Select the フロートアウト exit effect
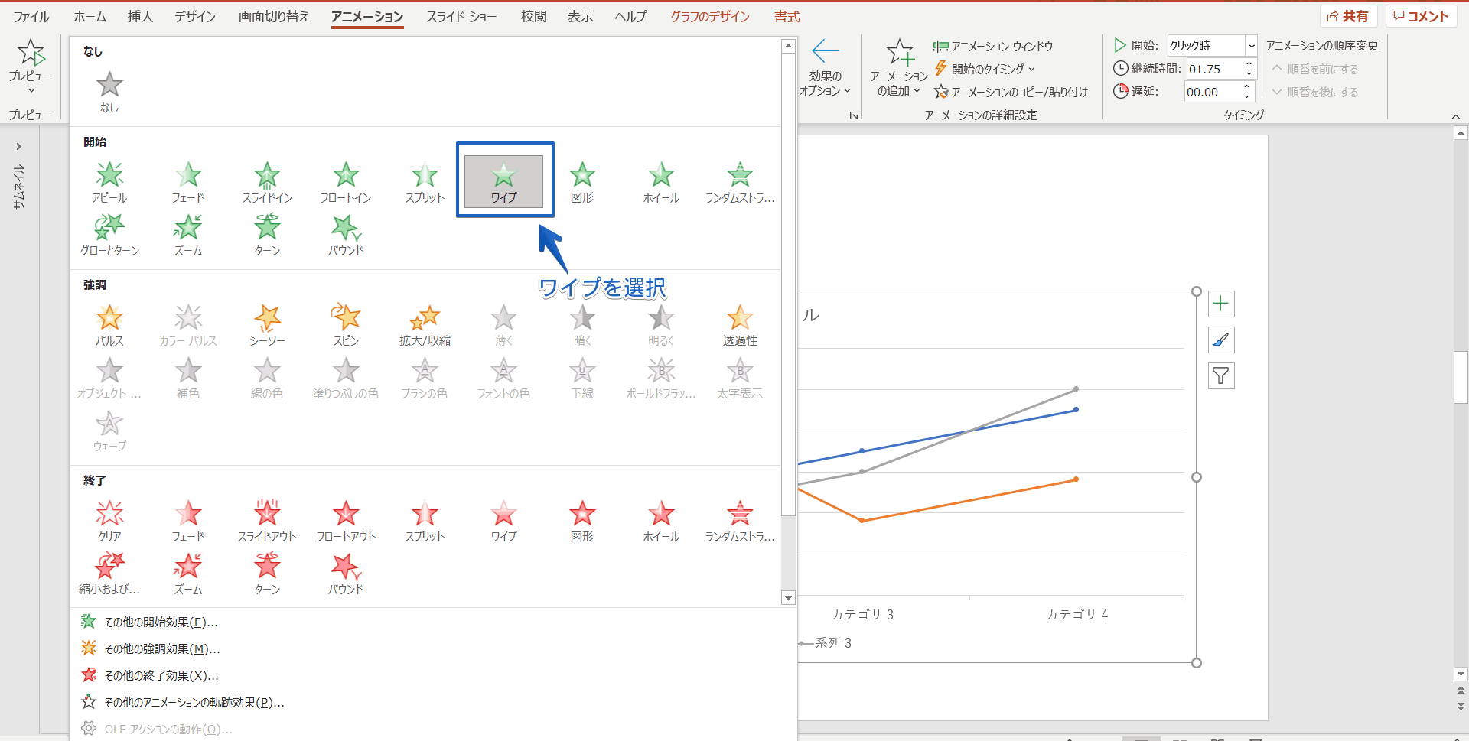 coord(346,521)
